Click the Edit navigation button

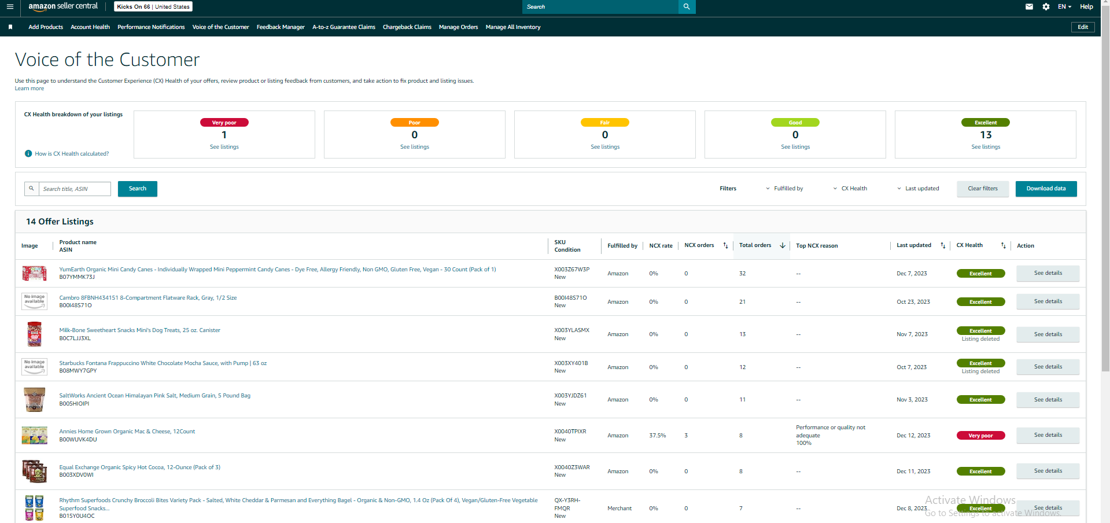1083,27
